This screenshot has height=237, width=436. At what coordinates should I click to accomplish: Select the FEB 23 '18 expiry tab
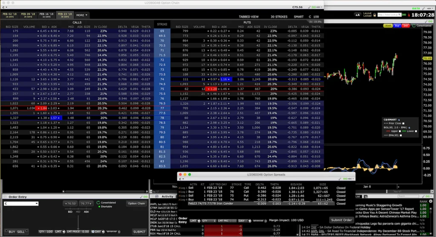click(x=65, y=15)
